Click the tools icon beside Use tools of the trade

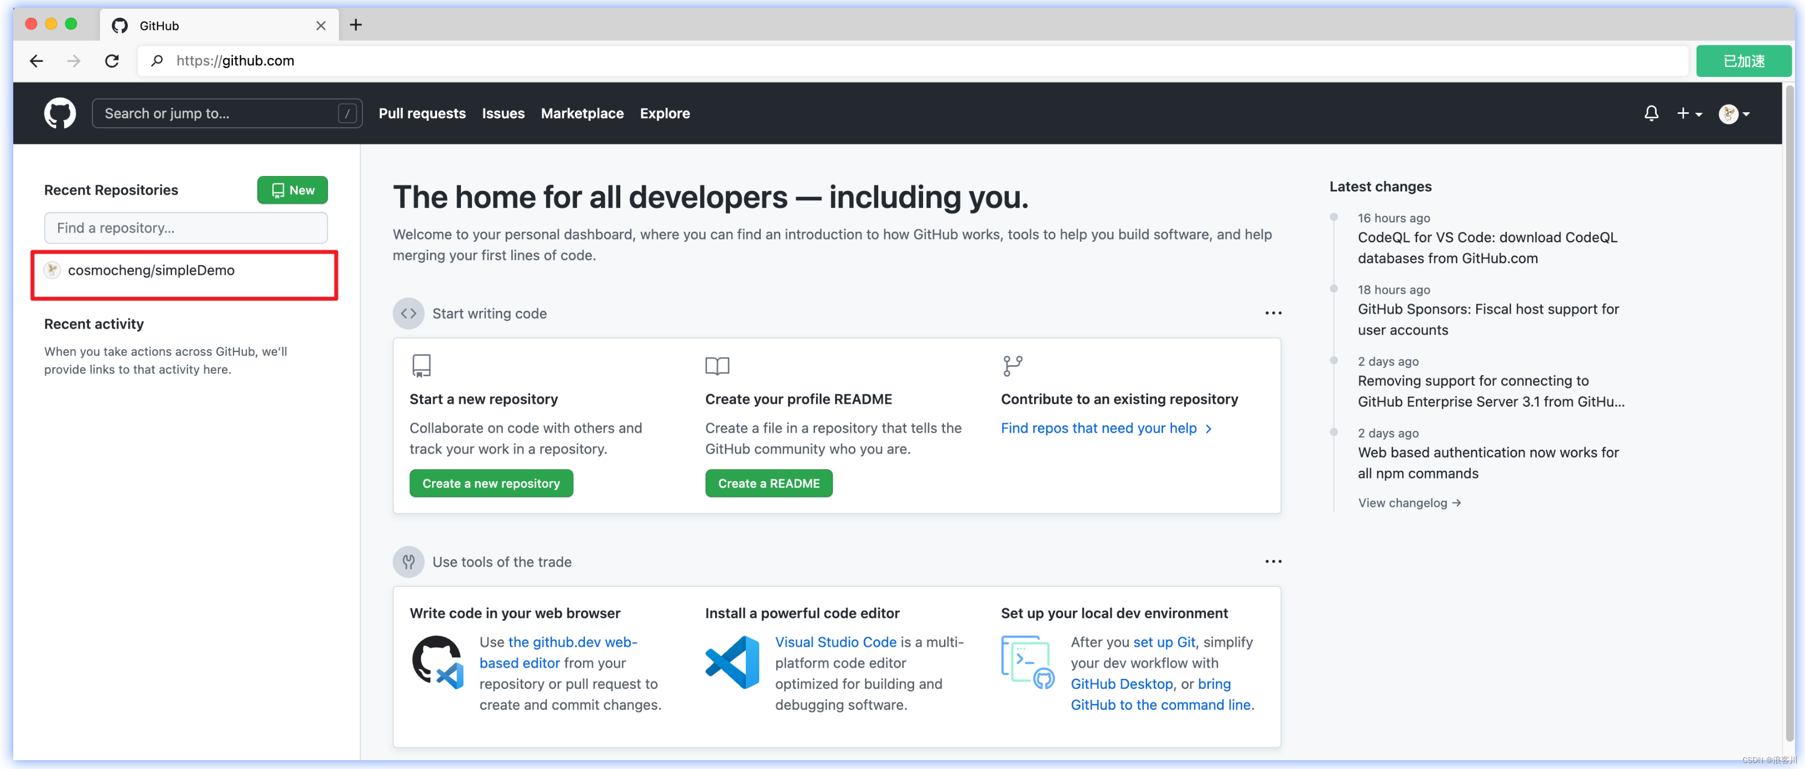click(408, 562)
